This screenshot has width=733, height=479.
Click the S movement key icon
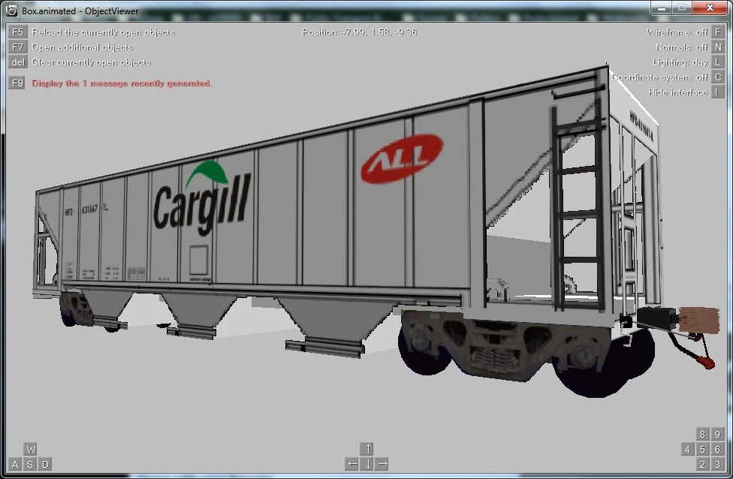[30, 464]
